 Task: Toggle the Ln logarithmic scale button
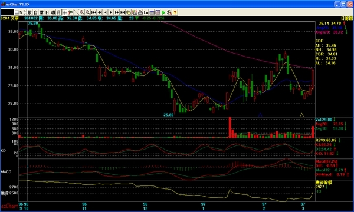coord(146,12)
